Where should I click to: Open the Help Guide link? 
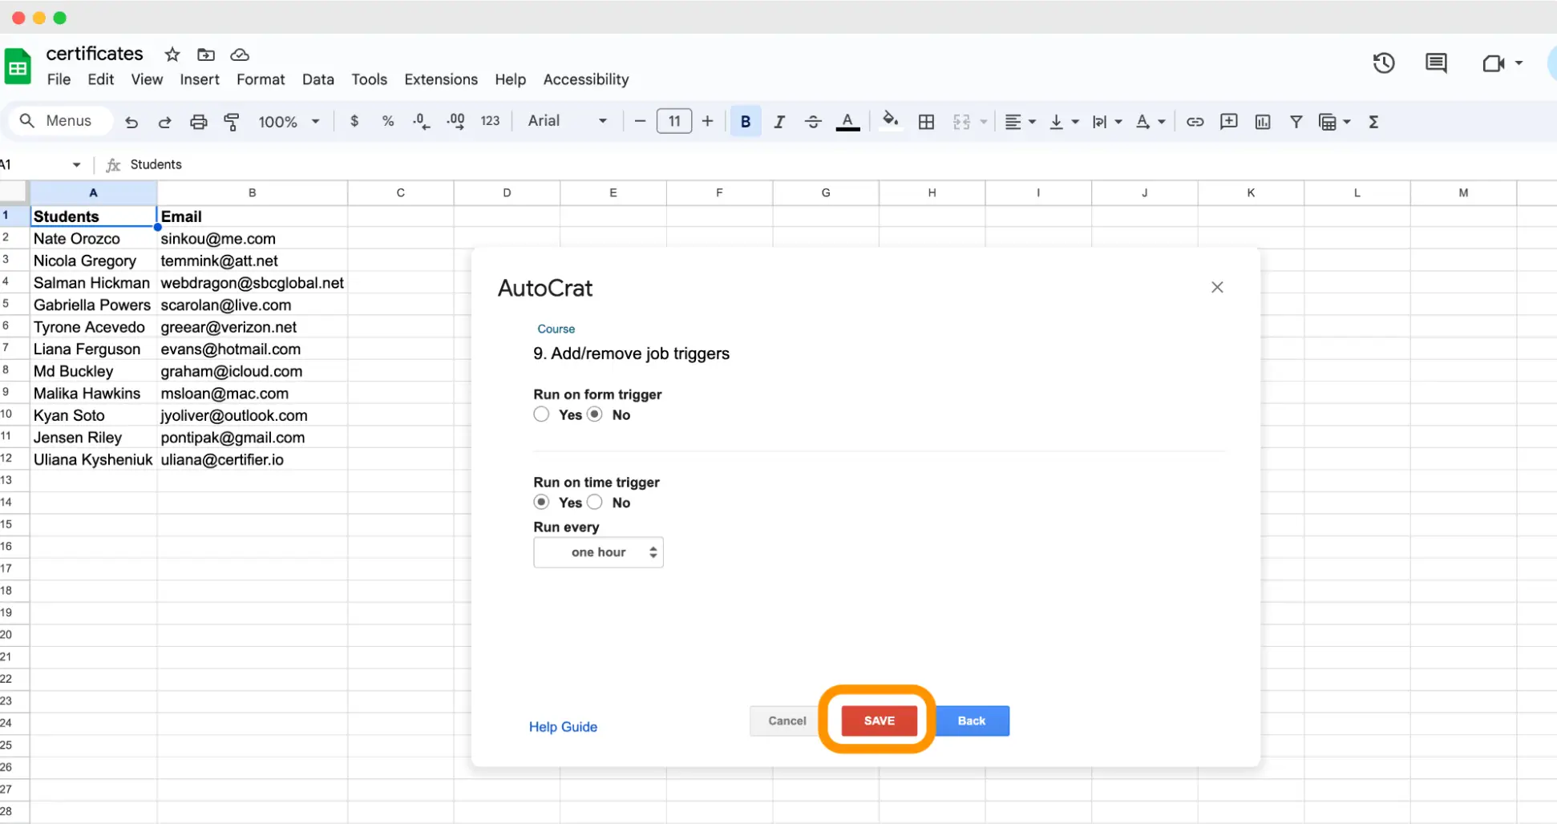[563, 726]
